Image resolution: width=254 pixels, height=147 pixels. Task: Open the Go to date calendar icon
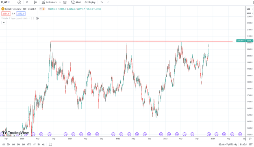click(x=50, y=144)
